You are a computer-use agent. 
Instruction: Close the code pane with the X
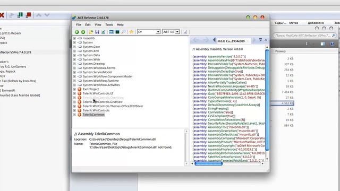click(x=266, y=40)
